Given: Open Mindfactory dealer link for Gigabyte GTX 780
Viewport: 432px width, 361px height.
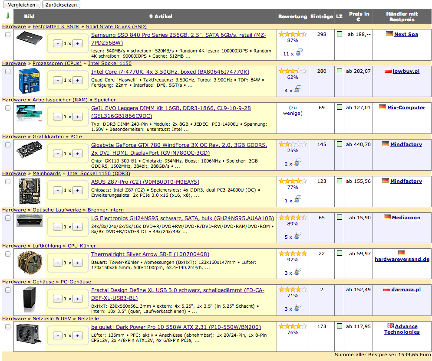Looking at the screenshot, I should pyautogui.click(x=406, y=144).
